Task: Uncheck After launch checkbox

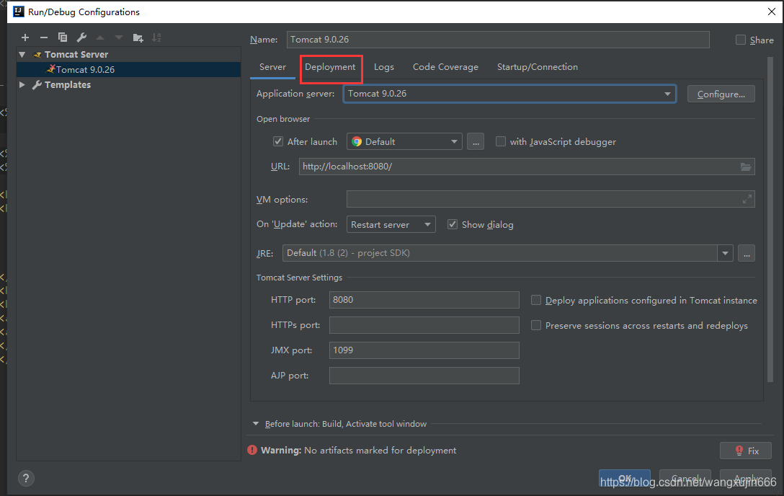Action: pos(278,141)
